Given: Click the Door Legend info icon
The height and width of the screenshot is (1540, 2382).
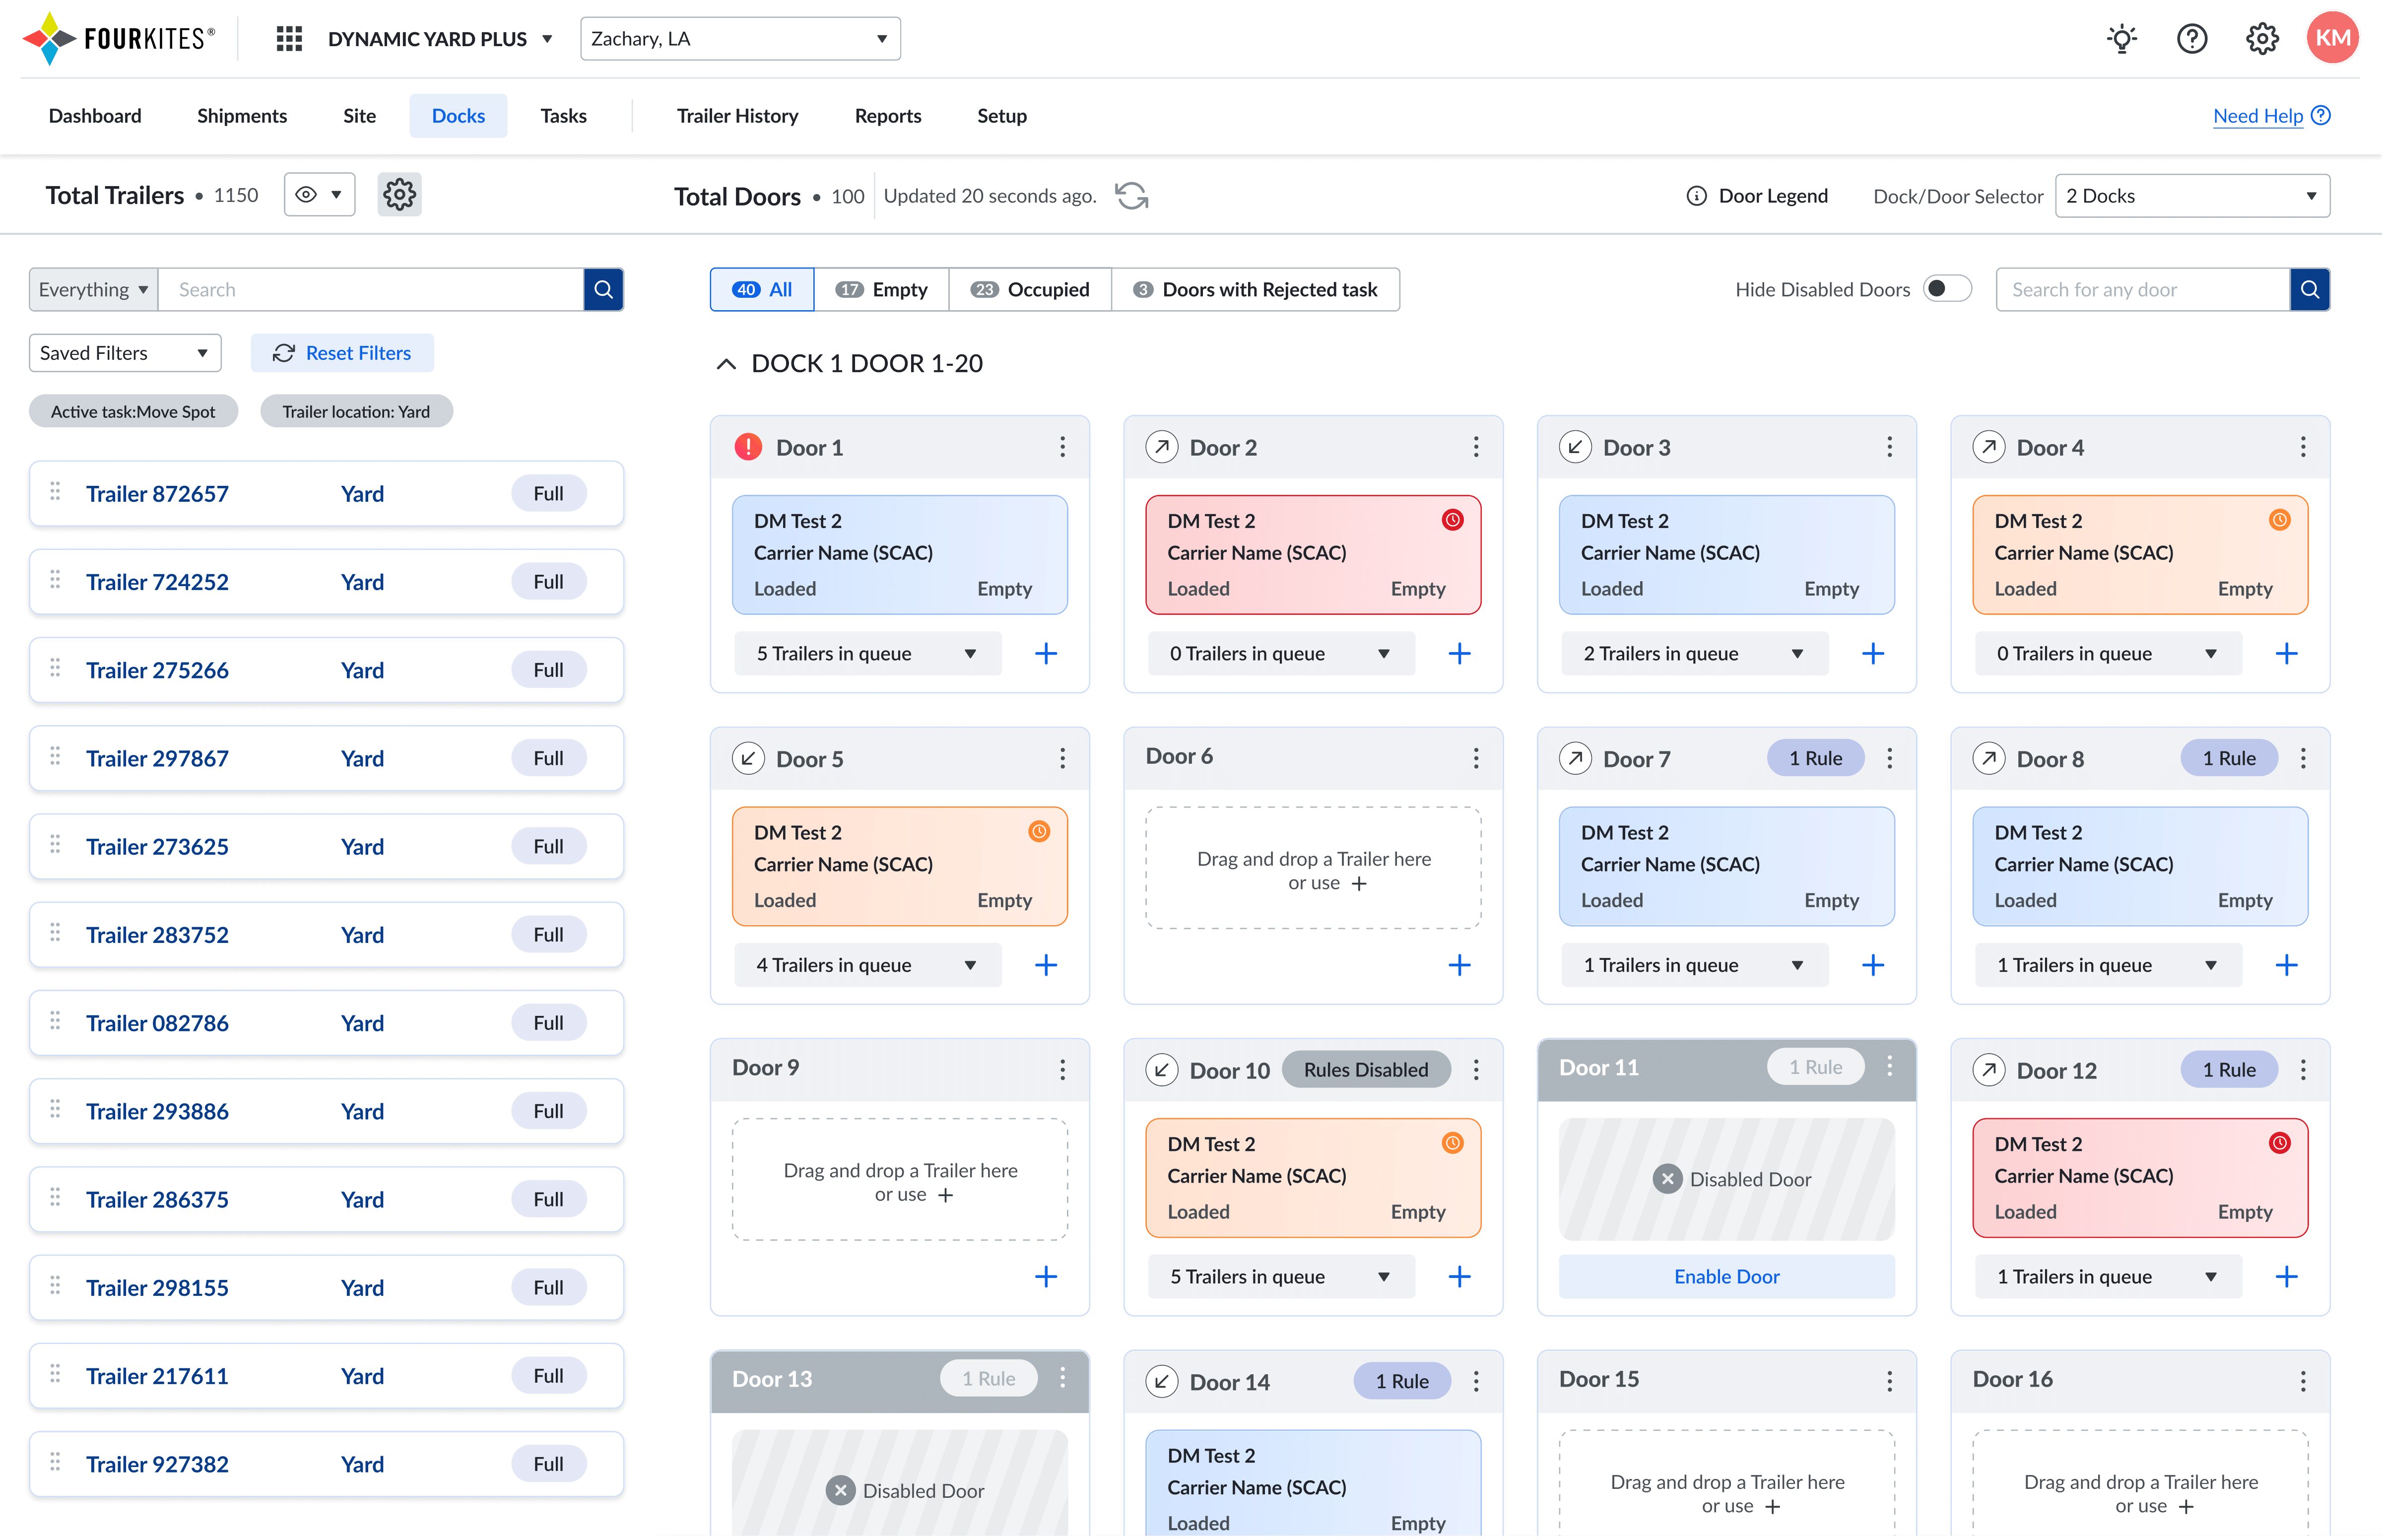Looking at the screenshot, I should pyautogui.click(x=1696, y=196).
